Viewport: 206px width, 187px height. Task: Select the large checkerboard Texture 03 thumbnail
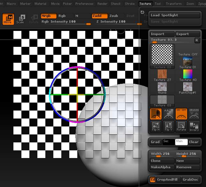162,56
